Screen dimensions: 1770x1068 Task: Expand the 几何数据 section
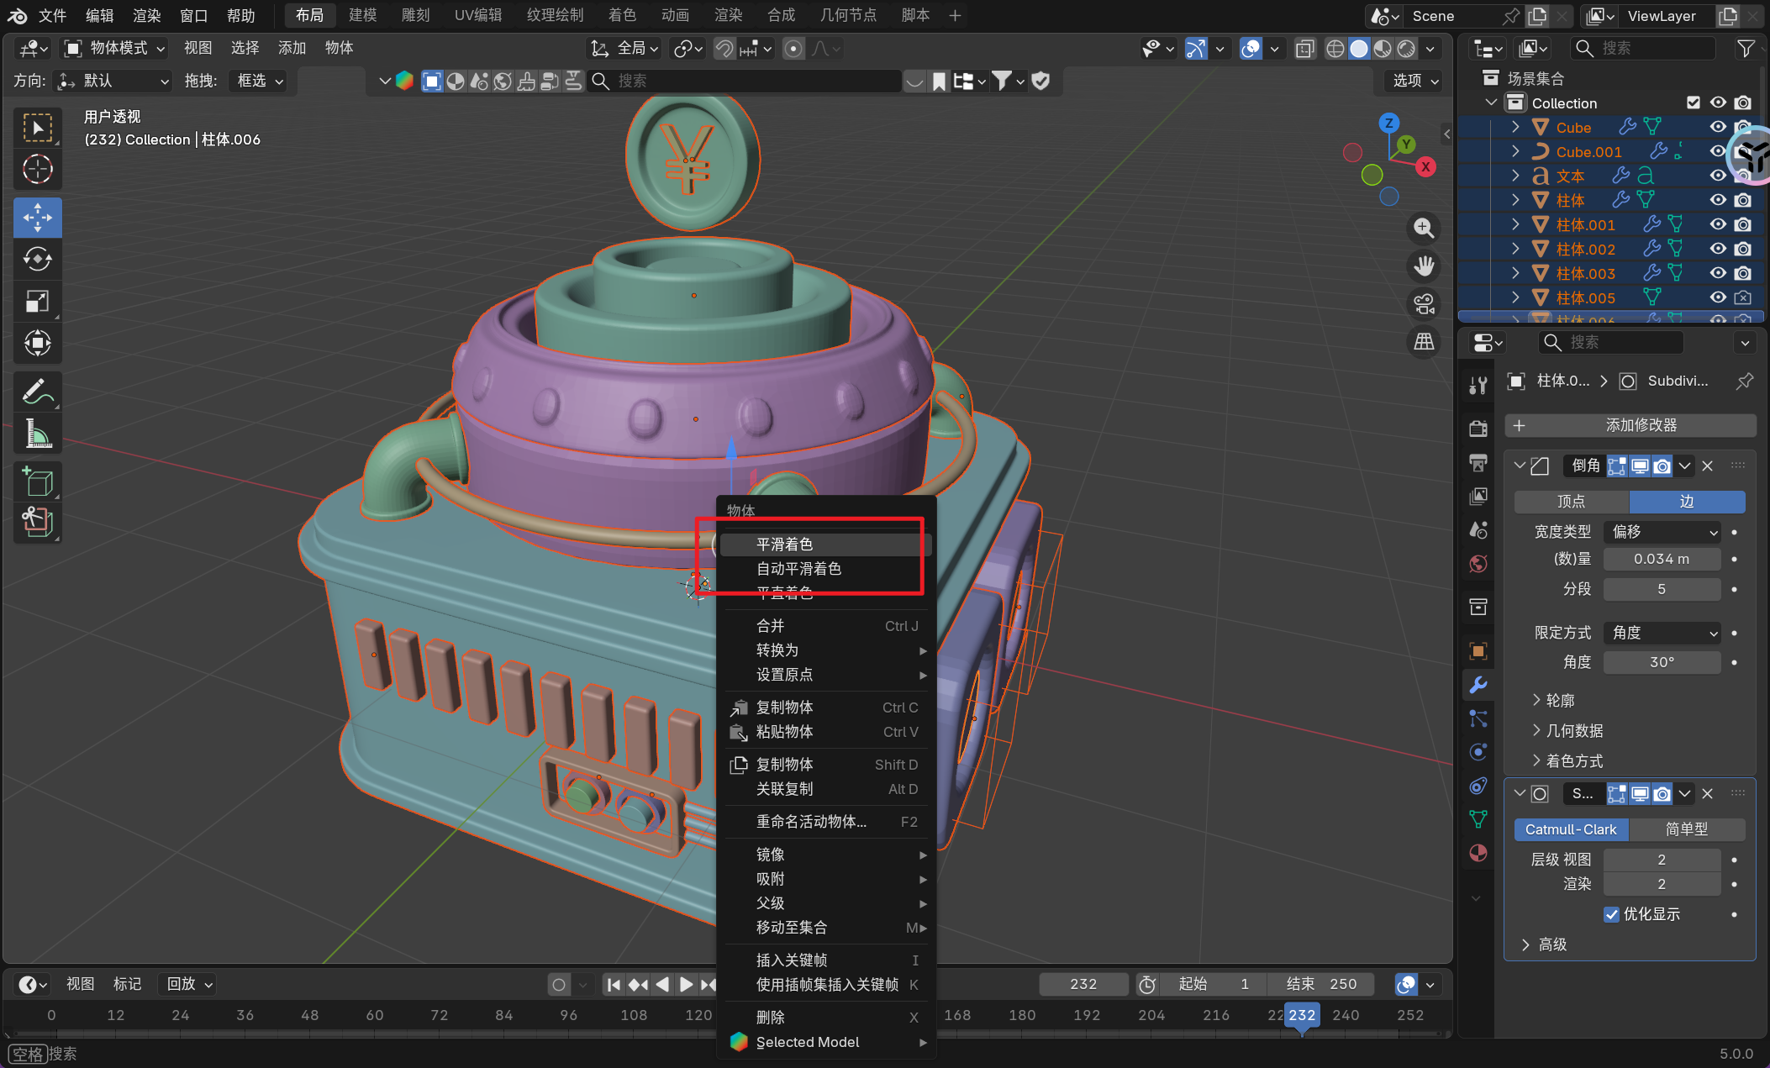coord(1574,730)
